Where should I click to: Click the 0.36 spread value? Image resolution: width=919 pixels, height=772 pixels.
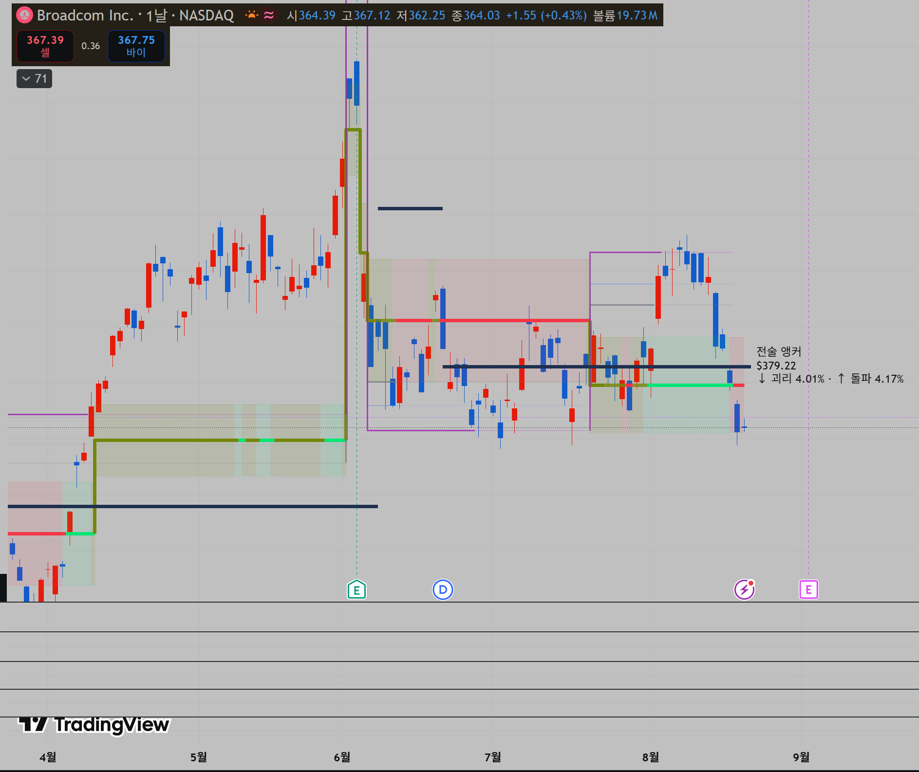pyautogui.click(x=91, y=46)
